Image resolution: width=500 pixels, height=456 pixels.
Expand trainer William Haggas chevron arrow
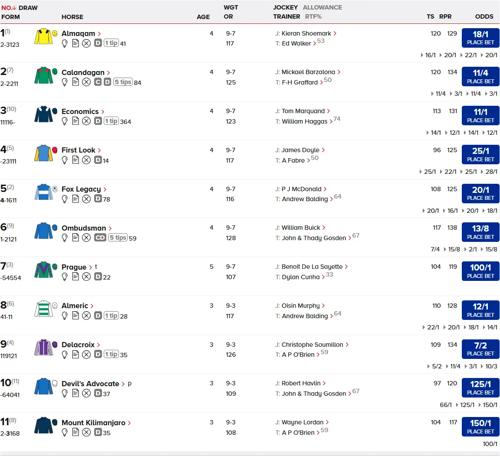pos(331,121)
